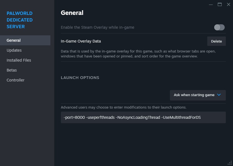Minimize the Steam properties window
The width and height of the screenshot is (233, 166).
click(211, 4)
